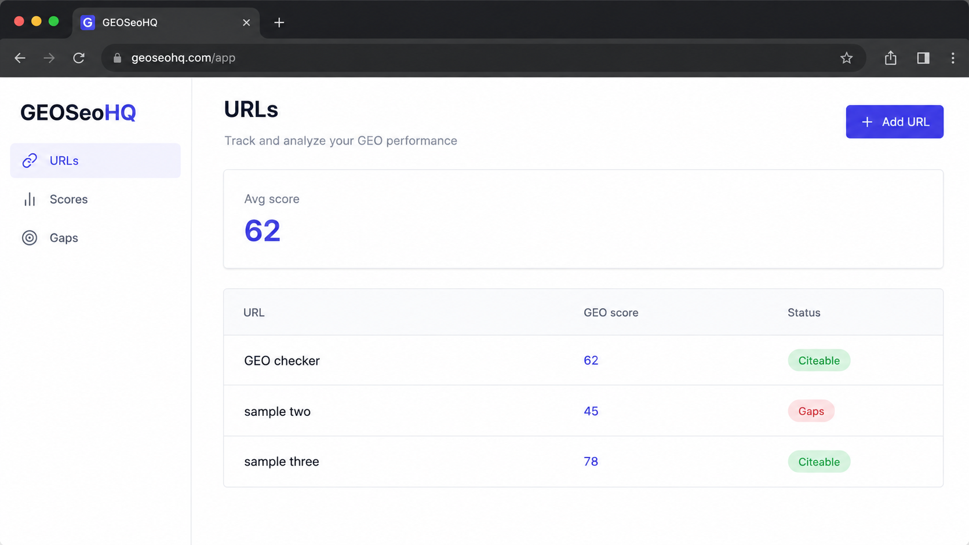The image size is (969, 545).
Task: Go back with the browser back arrow
Action: (x=20, y=58)
